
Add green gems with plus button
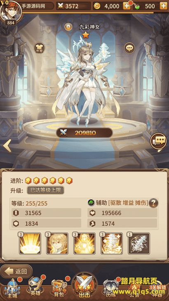(x=164, y=6)
